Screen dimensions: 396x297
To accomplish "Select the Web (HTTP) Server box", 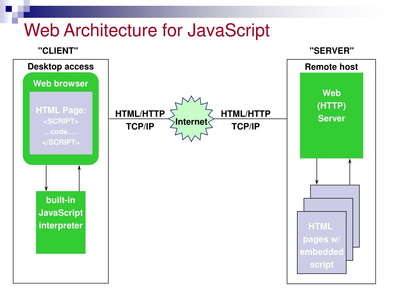I will pyautogui.click(x=331, y=115).
